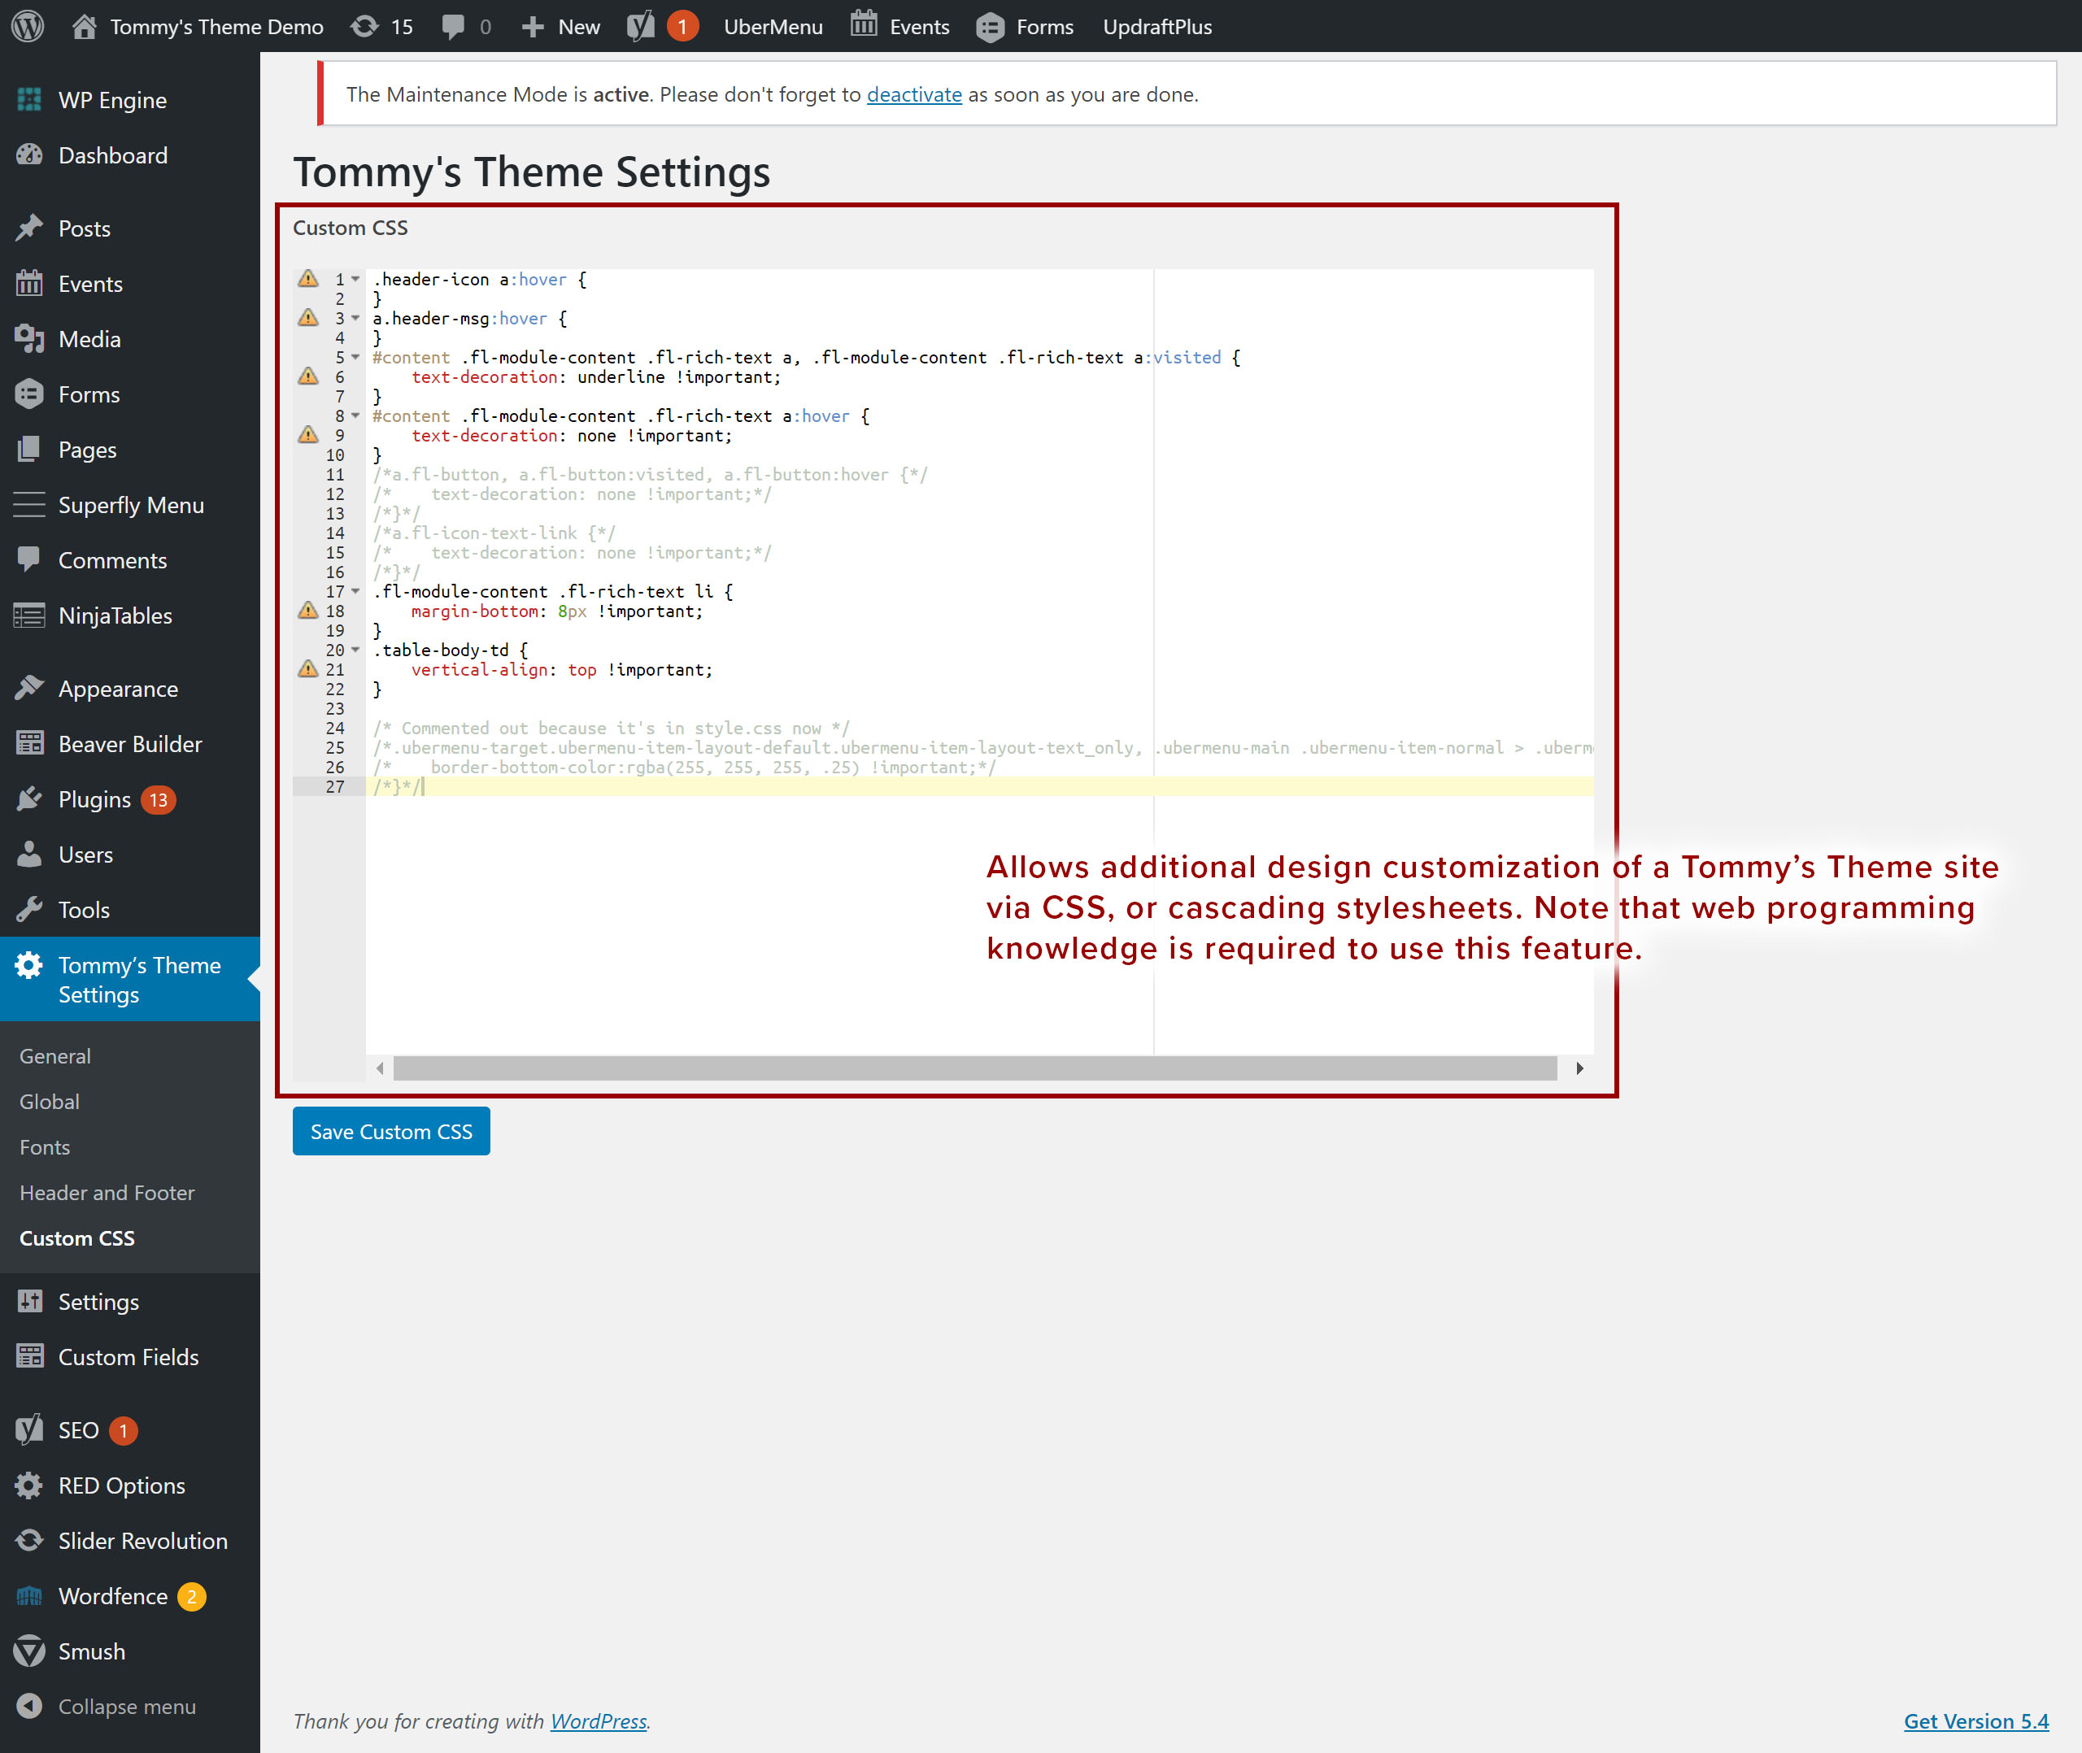Collapse the admin menu
The image size is (2082, 1753).
[x=126, y=1707]
